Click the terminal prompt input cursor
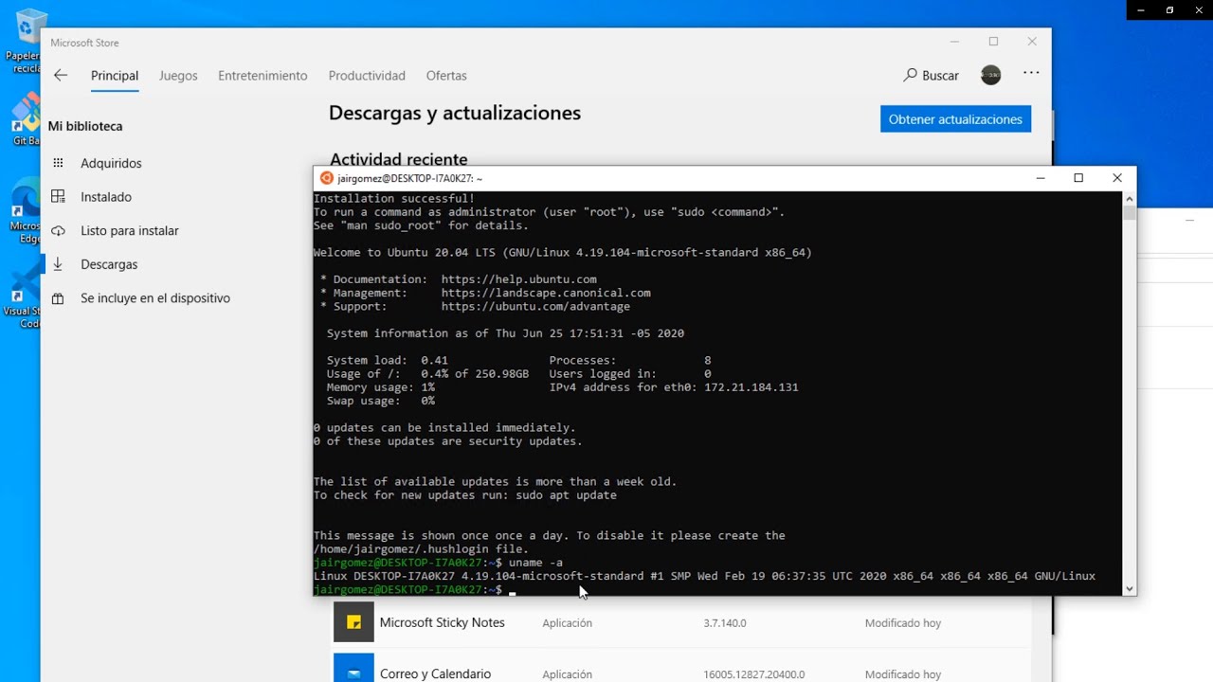This screenshot has width=1213, height=682. 512,591
